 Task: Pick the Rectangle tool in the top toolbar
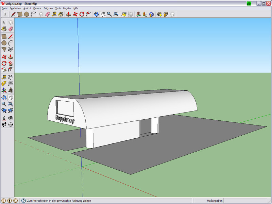[20, 14]
